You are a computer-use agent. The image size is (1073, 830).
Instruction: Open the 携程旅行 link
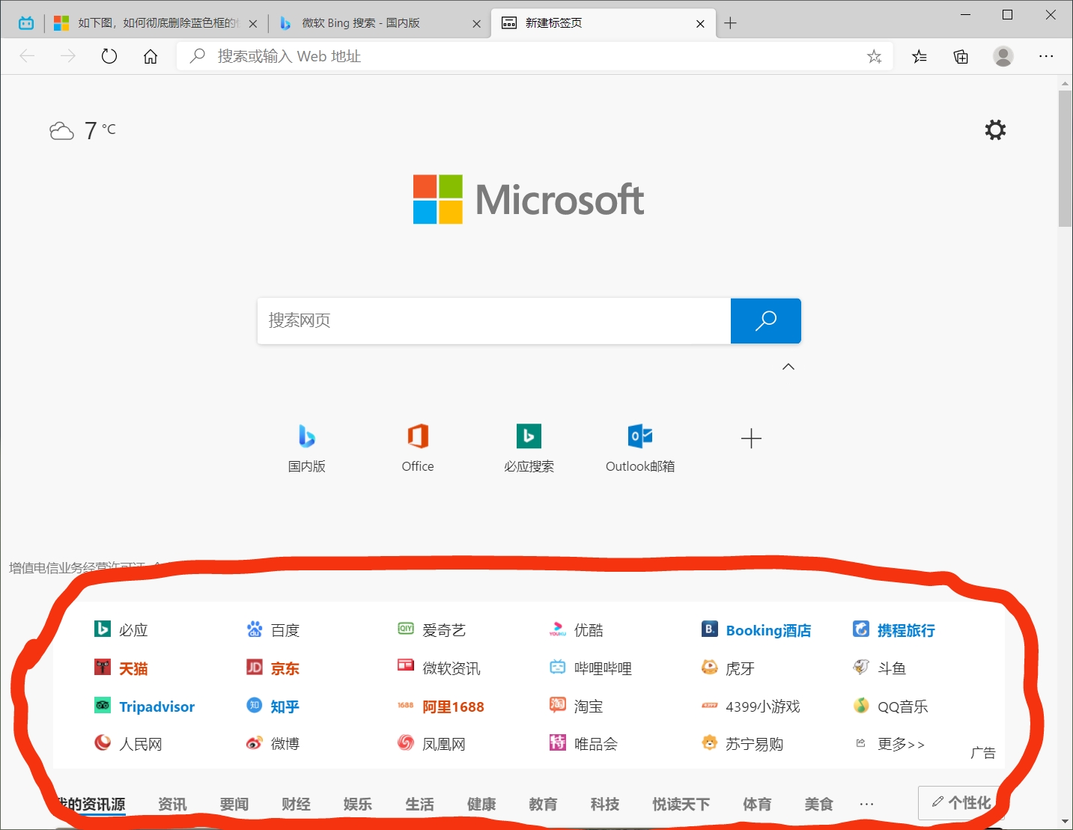pyautogui.click(x=894, y=630)
